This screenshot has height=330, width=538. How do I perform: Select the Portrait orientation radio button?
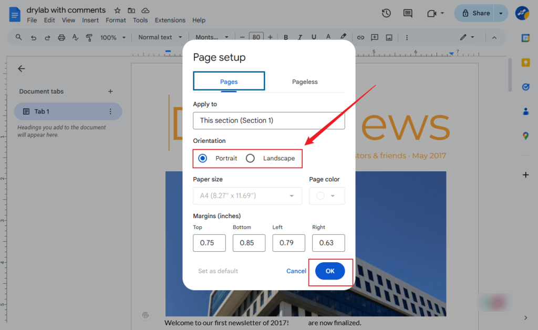coord(202,158)
